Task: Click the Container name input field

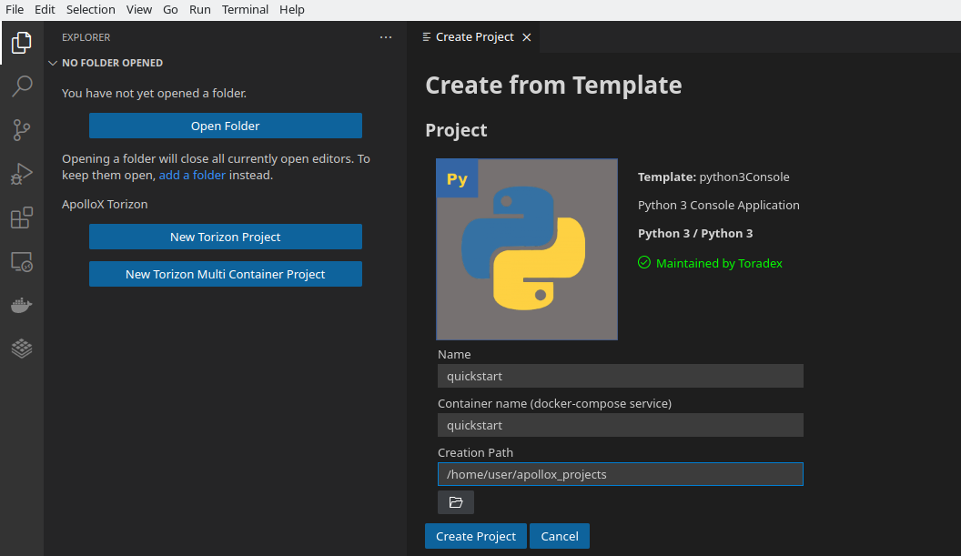Action: (620, 425)
